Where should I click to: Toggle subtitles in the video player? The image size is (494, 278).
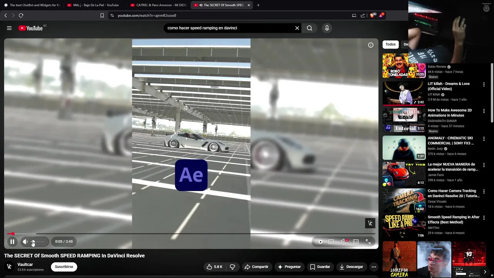coord(331,242)
